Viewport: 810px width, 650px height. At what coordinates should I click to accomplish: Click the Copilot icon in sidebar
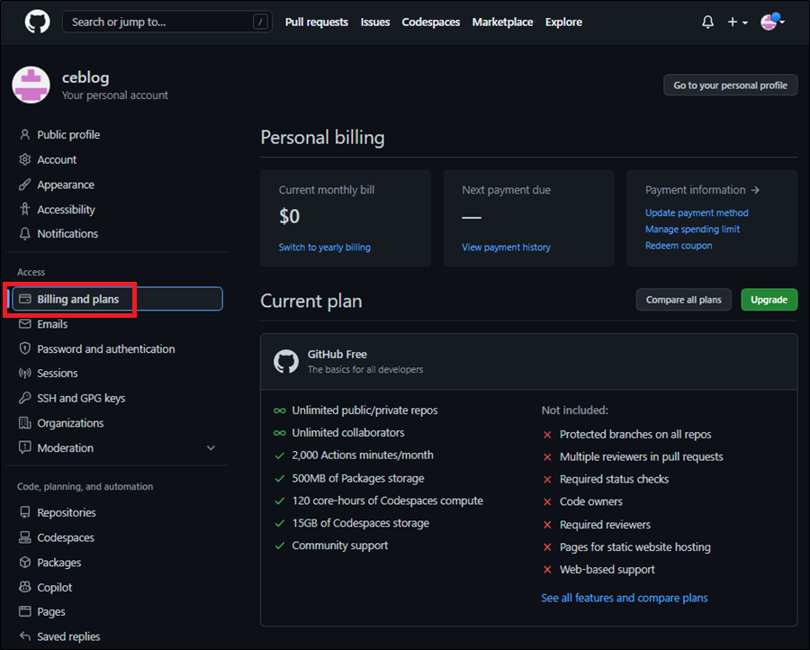25,587
